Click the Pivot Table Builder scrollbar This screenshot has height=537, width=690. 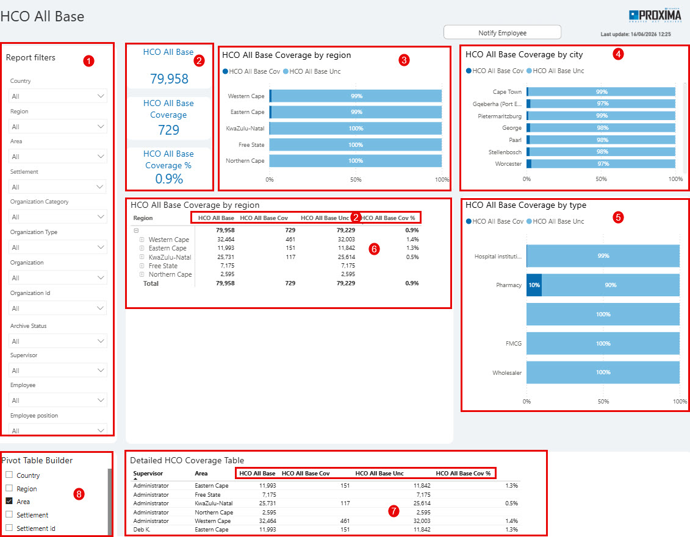pos(110,502)
